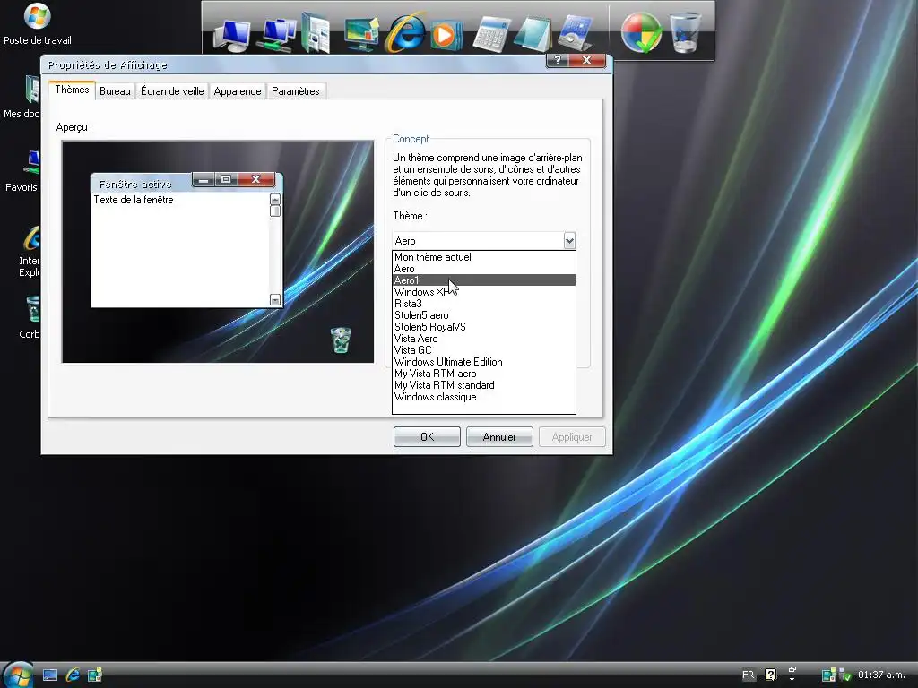The height and width of the screenshot is (688, 918).
Task: Open the Recycle Bin icon in the dock
Action: pyautogui.click(x=685, y=33)
